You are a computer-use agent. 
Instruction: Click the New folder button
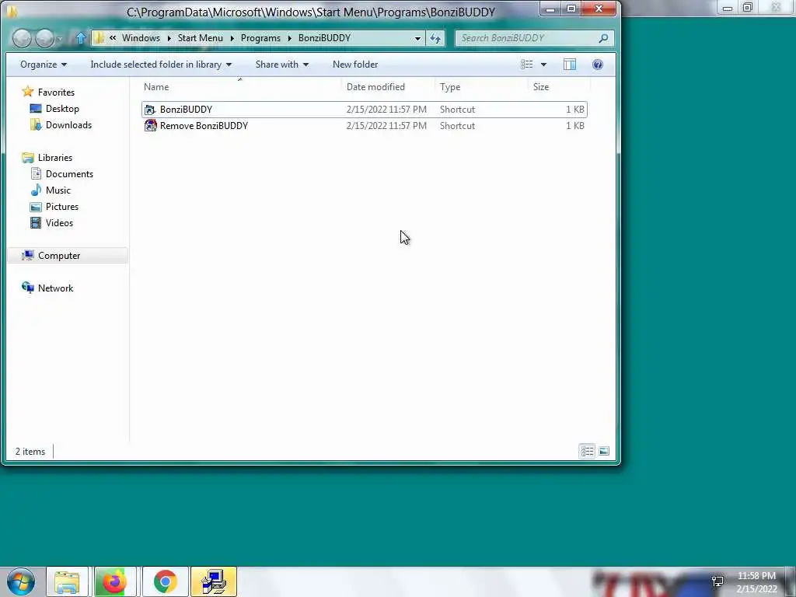pos(355,65)
